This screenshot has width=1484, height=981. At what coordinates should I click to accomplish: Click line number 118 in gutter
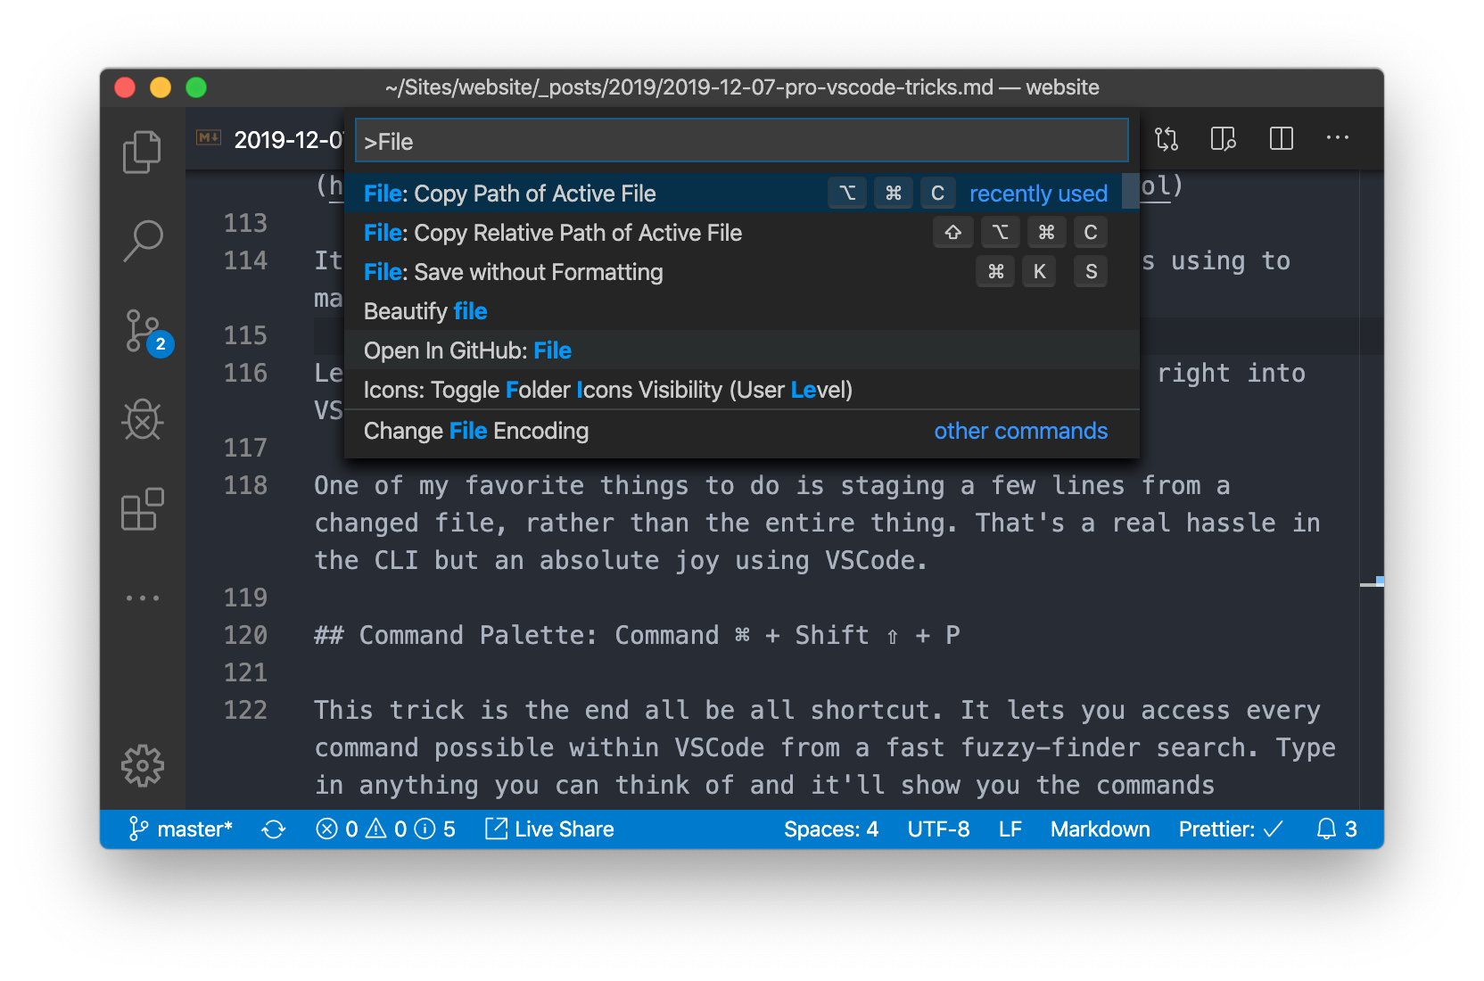(245, 485)
